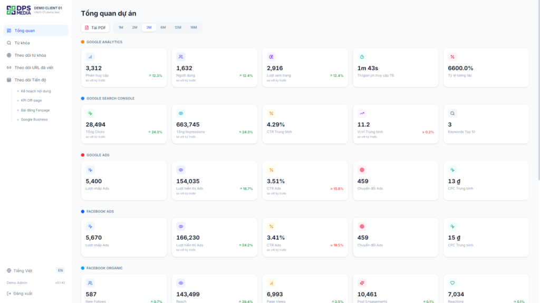The width and height of the screenshot is (540, 303).
Task: Click the trend icon on Vị trí Trung bình card
Action: coord(362,114)
